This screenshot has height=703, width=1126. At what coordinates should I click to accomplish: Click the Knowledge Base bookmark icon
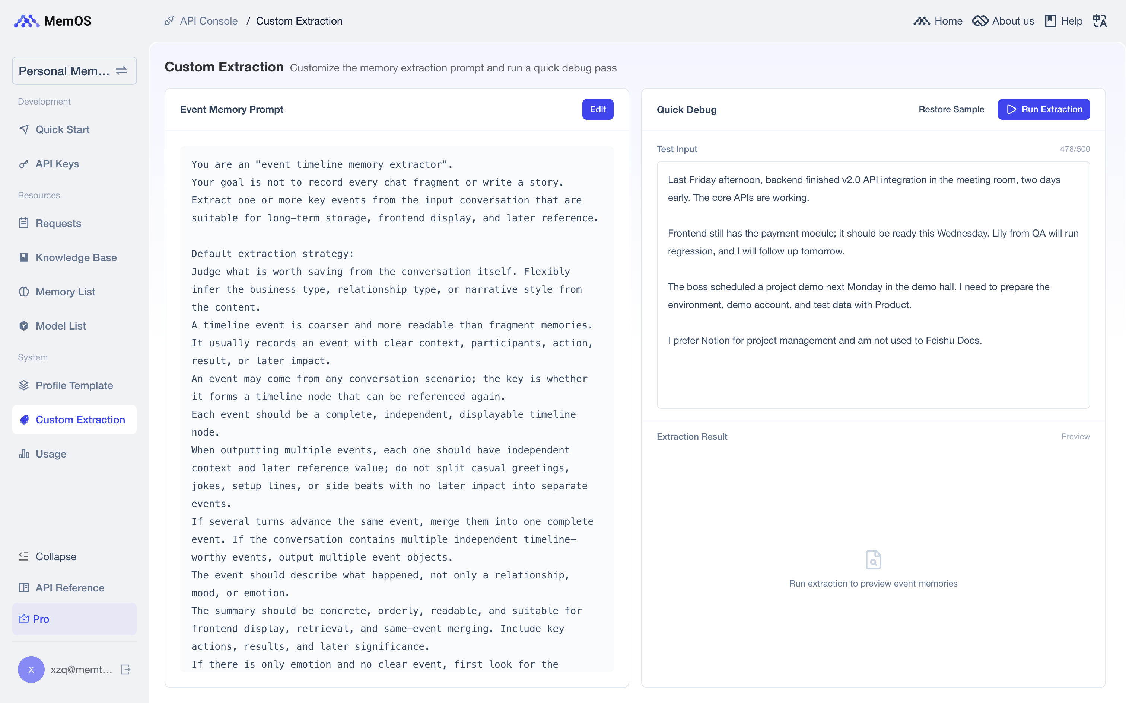pos(24,257)
